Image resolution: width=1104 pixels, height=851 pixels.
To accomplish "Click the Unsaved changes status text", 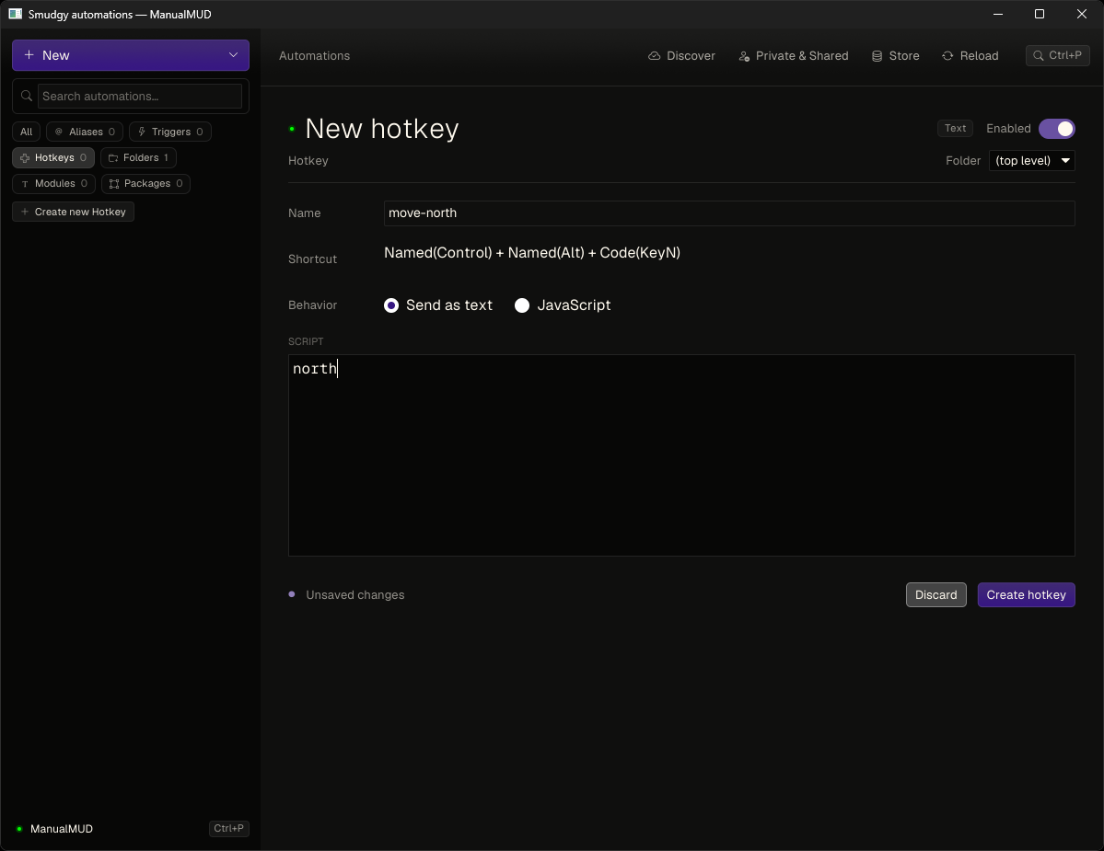I will point(354,595).
